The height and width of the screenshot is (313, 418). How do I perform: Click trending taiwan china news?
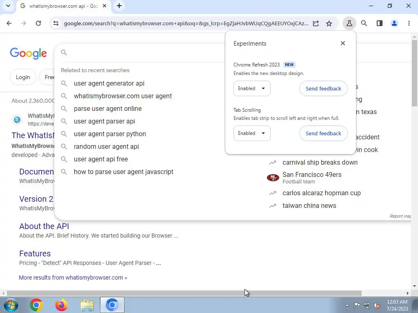[309, 206]
